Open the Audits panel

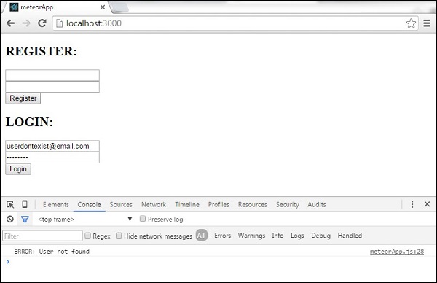317,204
